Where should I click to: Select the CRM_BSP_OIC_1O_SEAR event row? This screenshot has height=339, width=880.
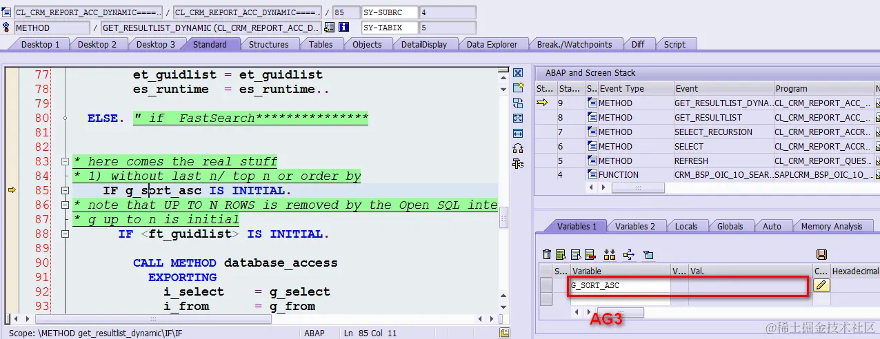[x=723, y=175]
